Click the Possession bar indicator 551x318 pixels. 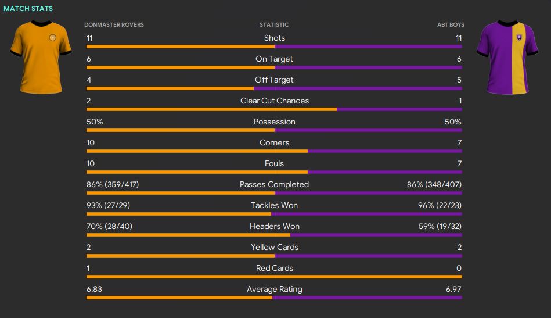[274, 130]
